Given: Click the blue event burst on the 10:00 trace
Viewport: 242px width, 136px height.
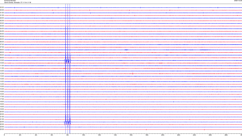Looking at the screenshot, I should coord(68,60).
